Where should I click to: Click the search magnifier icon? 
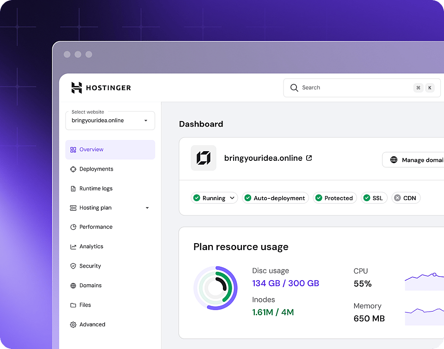tap(294, 88)
